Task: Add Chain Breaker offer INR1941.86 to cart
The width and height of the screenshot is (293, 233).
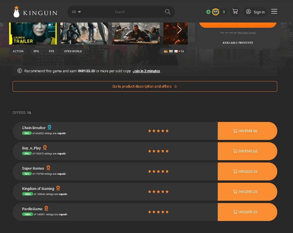Action: pos(247,131)
